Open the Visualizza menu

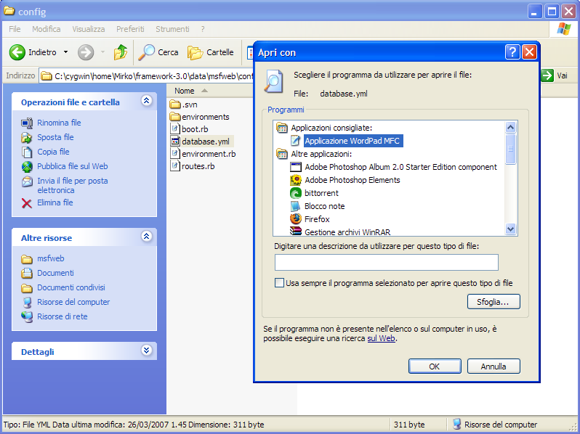pos(89,29)
